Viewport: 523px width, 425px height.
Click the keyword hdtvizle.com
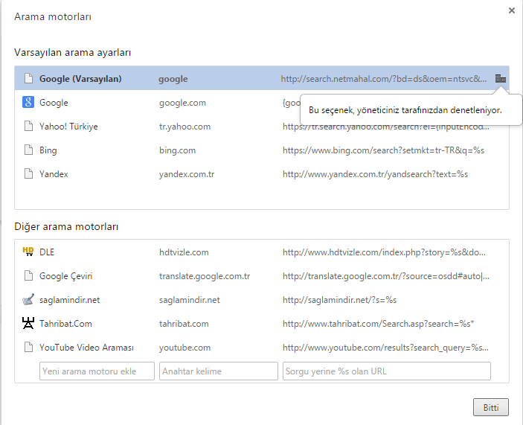tap(184, 252)
